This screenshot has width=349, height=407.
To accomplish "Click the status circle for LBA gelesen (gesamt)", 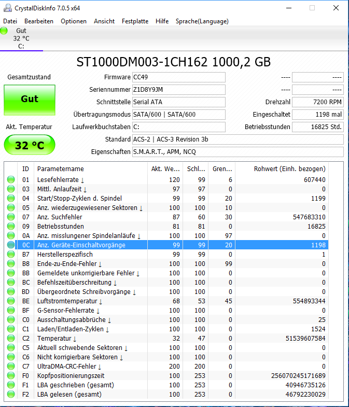I will pyautogui.click(x=11, y=395).
